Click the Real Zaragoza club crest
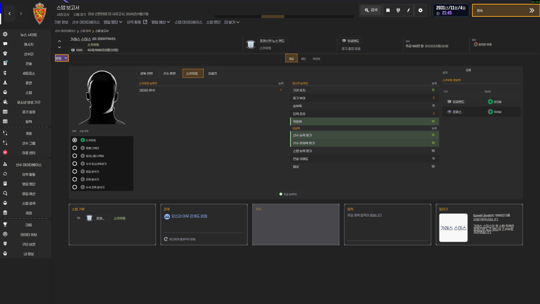This screenshot has width=540, height=304. tap(39, 13)
